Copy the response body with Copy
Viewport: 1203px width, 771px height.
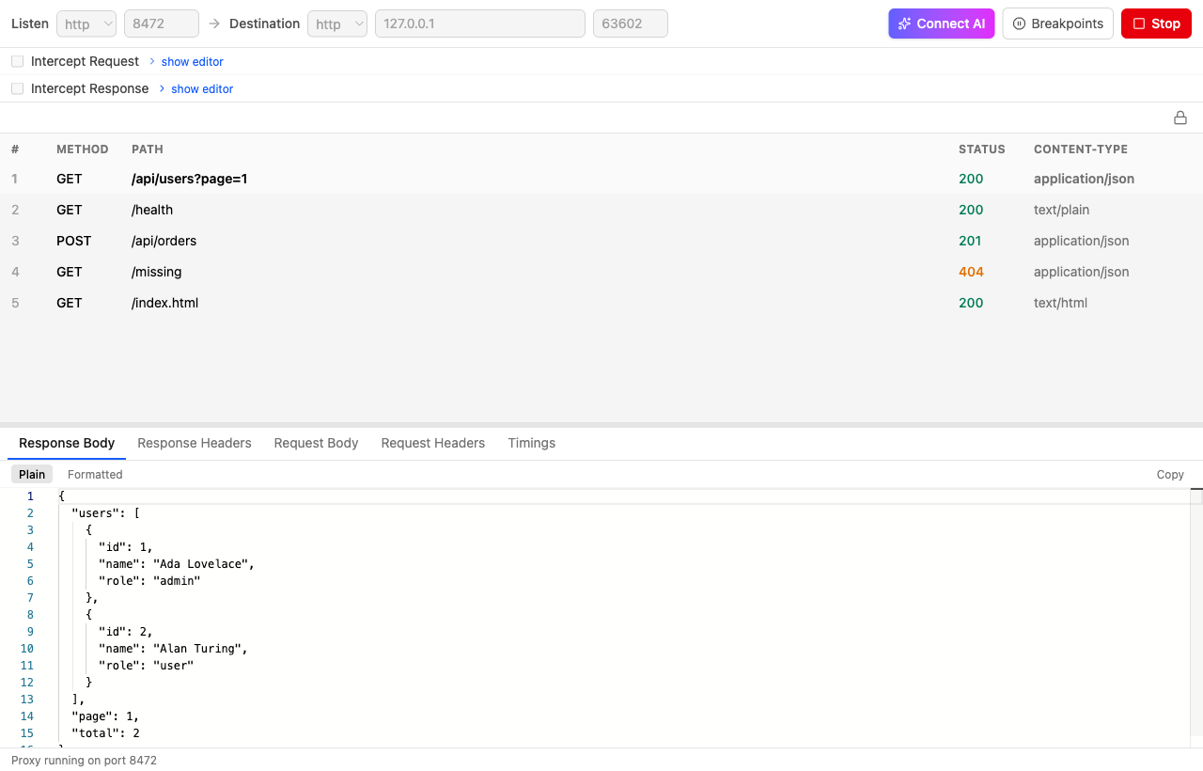click(x=1170, y=474)
